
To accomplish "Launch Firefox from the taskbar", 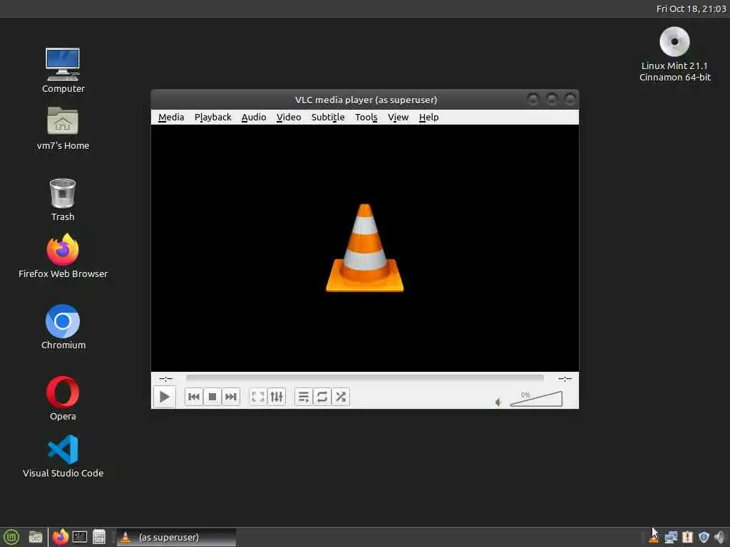I will (61, 537).
